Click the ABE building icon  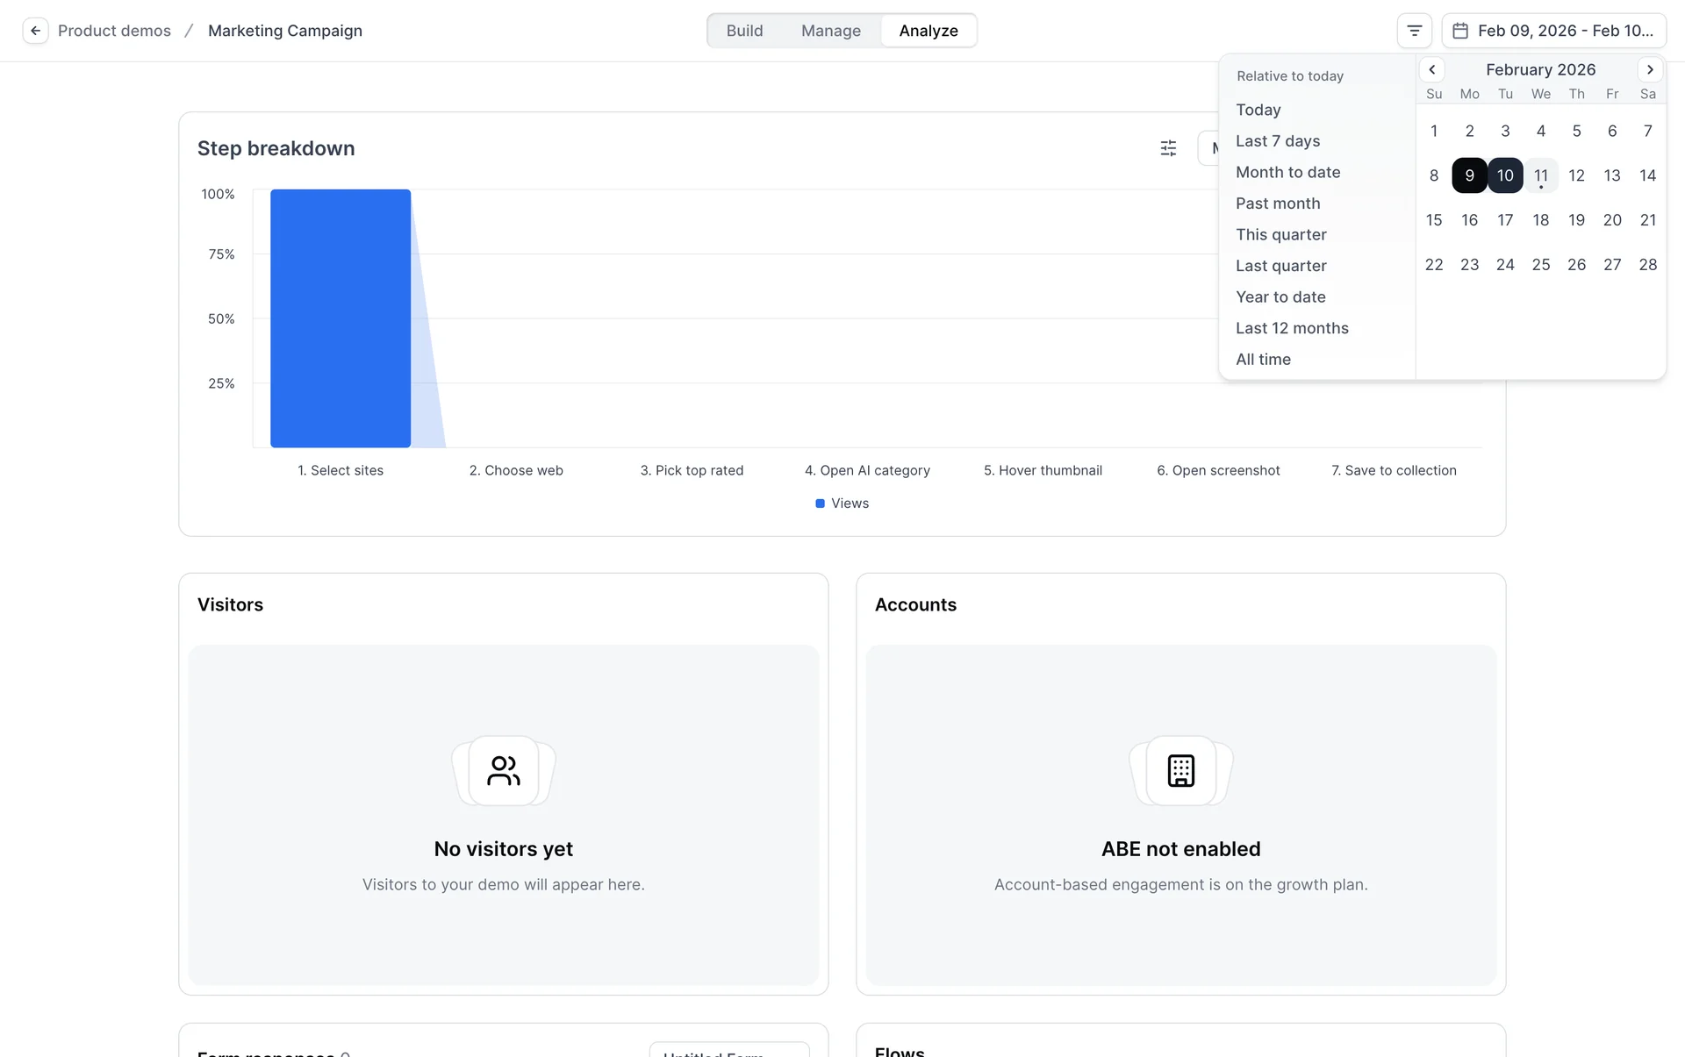point(1181,771)
